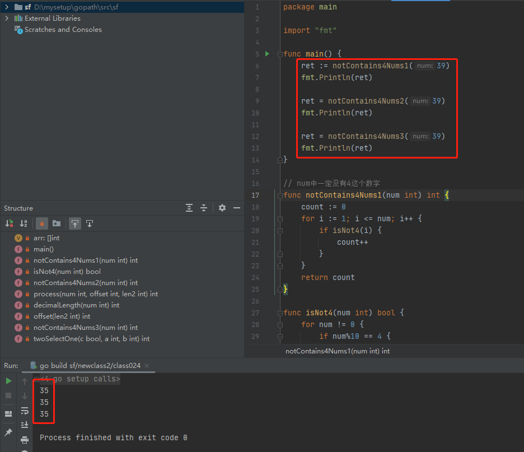Click notContains4Nums3 call on line 12
This screenshot has height=452, width=524.
point(366,136)
